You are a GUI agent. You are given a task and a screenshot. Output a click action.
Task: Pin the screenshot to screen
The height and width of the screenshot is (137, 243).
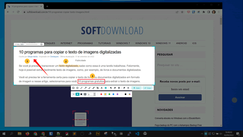[x=124, y=88]
